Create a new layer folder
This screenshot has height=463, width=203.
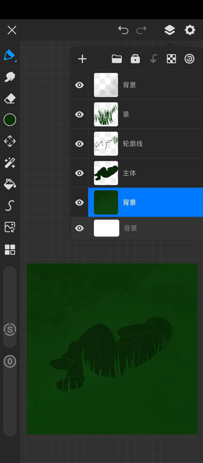(x=117, y=59)
